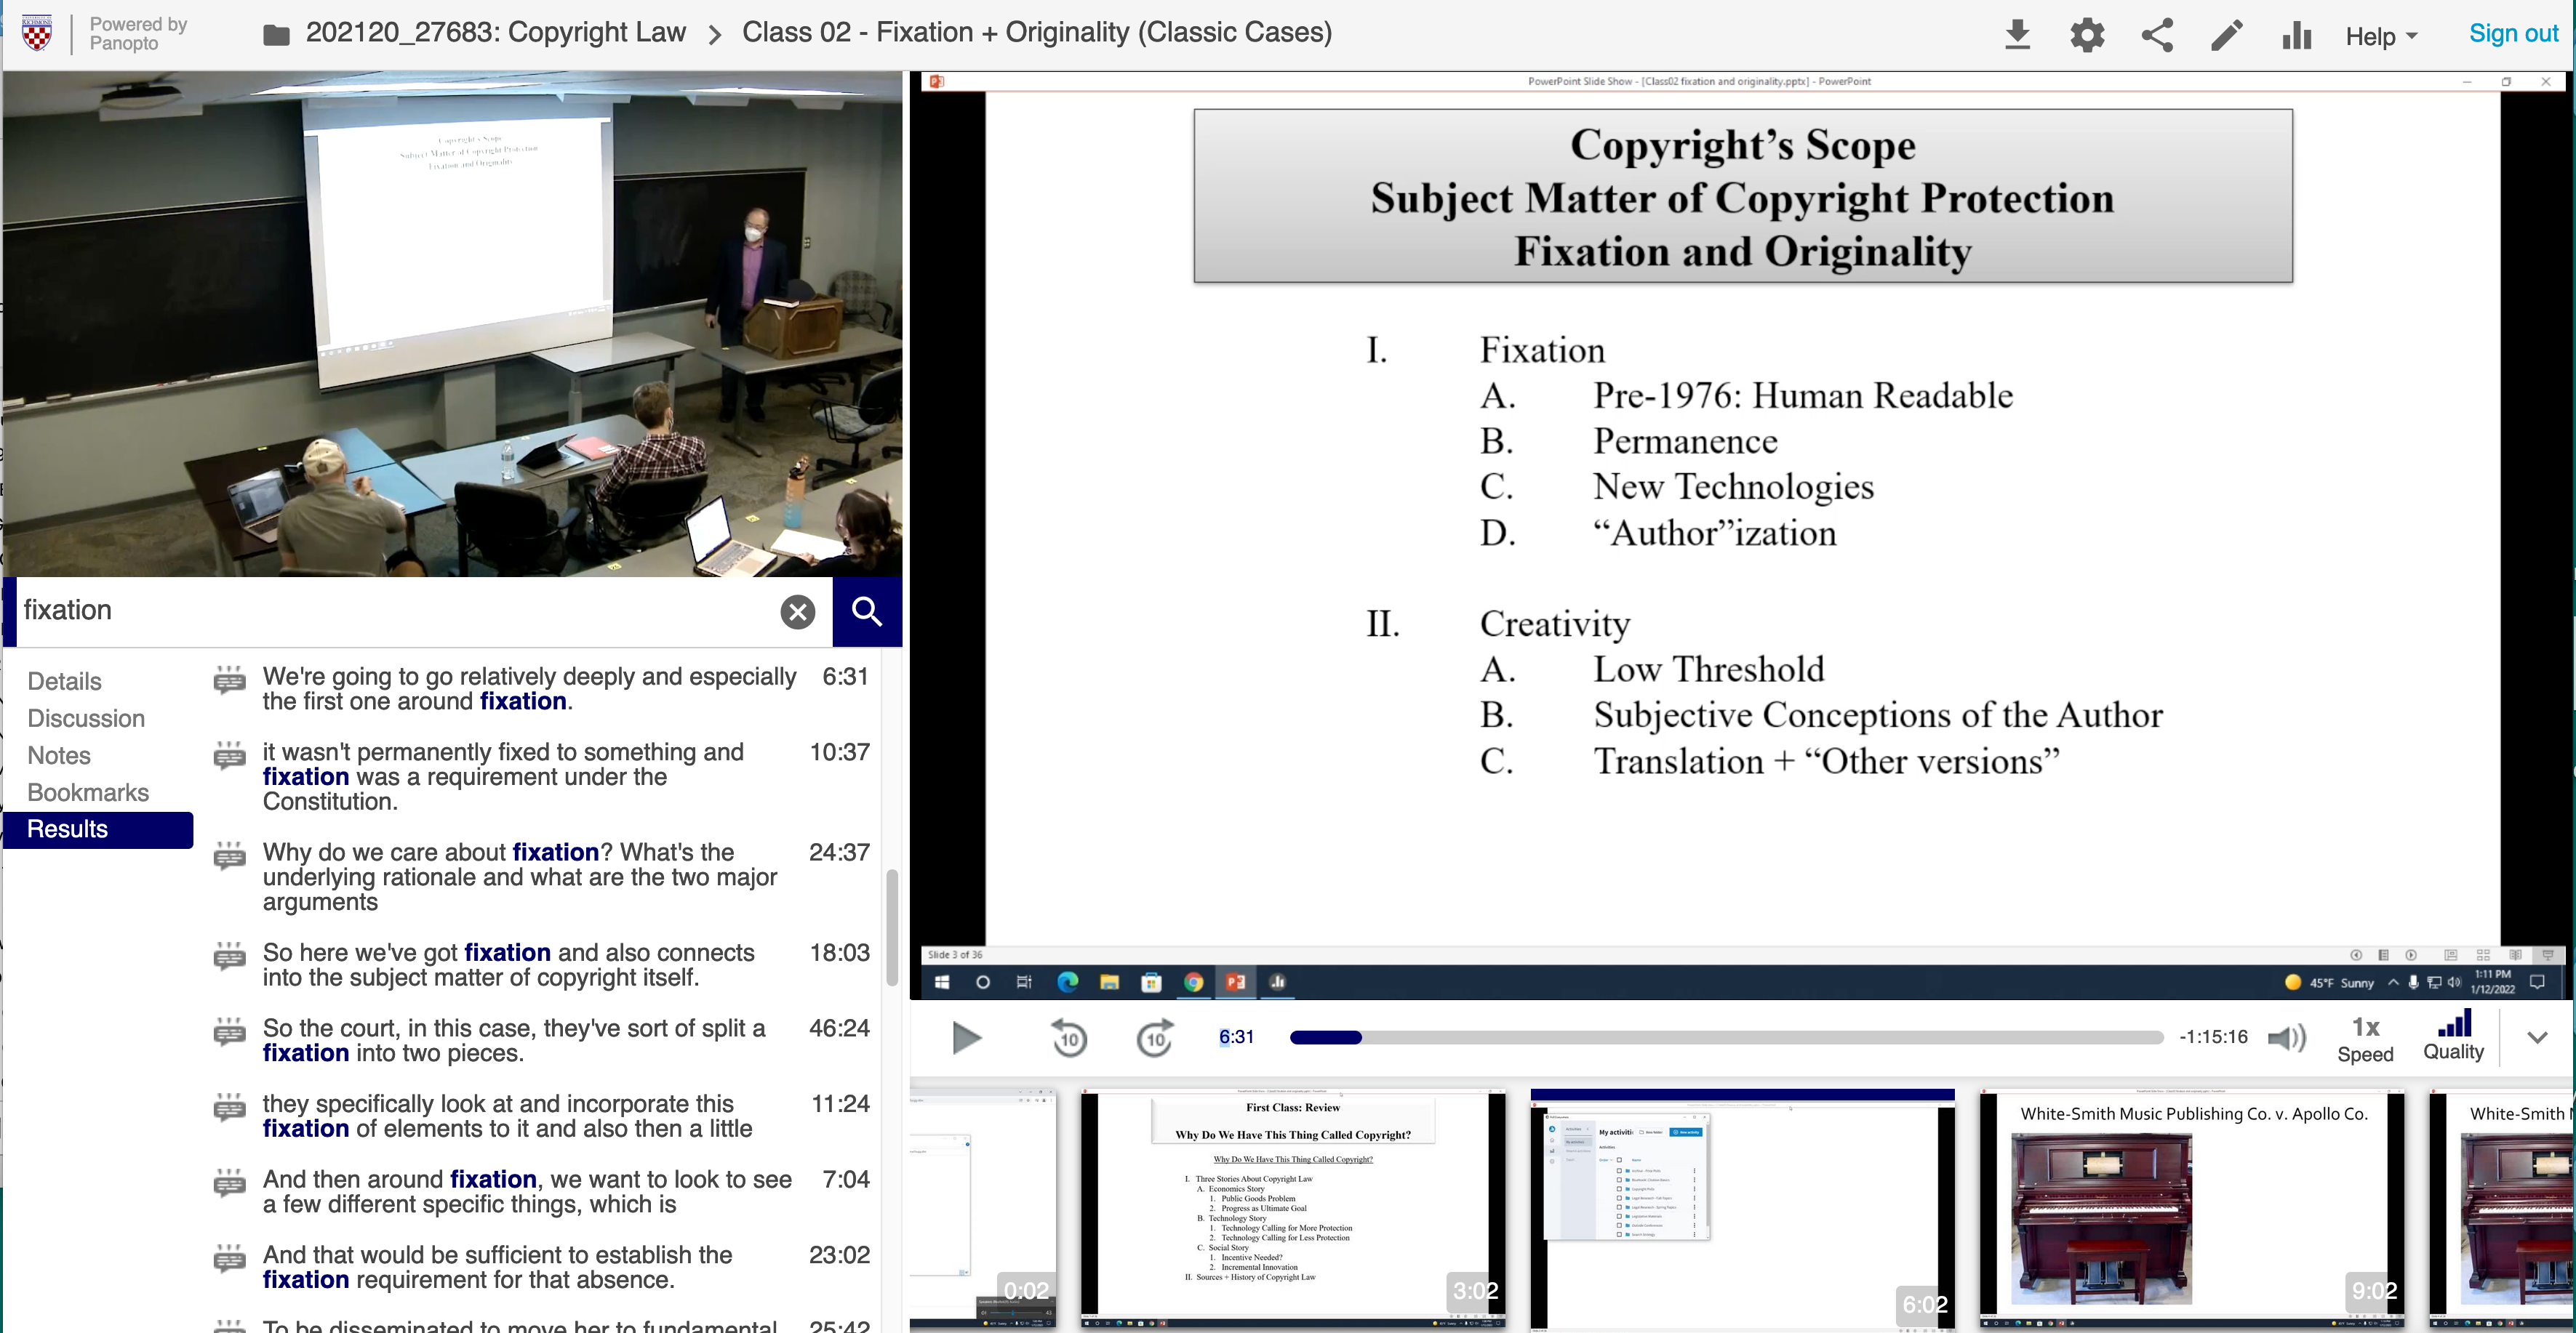Click the University shield logo
Viewport: 2576px width, 1333px height.
pyautogui.click(x=37, y=34)
